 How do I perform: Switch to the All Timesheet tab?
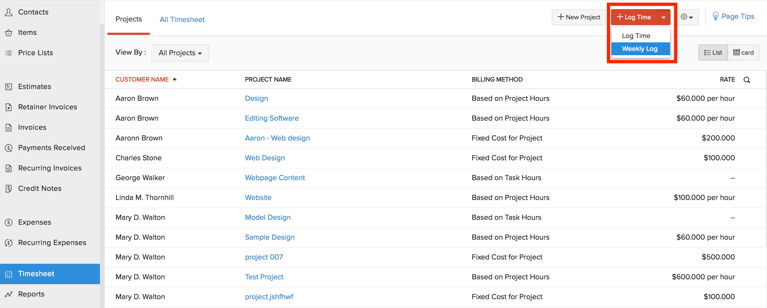[x=182, y=20]
